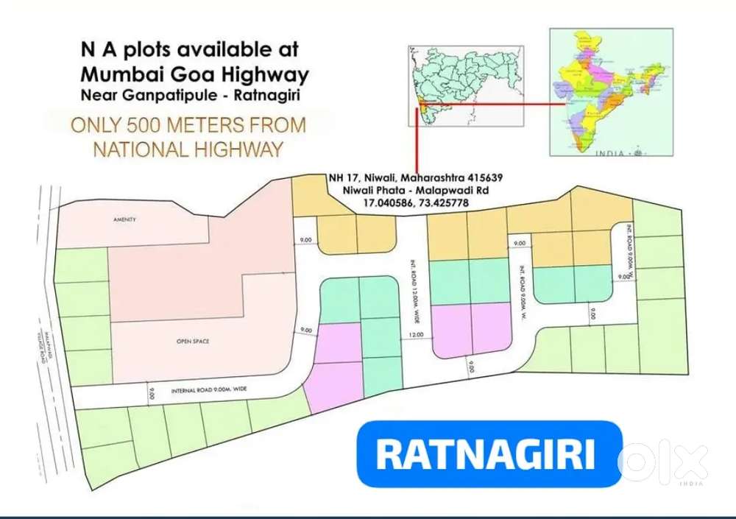
Task: Click the 'INDIA' caption under the map
Action: 612,153
